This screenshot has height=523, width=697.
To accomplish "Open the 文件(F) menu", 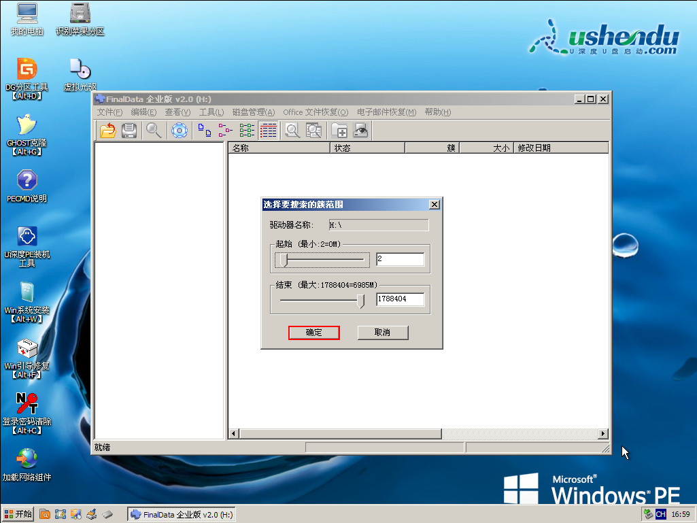I will 109,112.
